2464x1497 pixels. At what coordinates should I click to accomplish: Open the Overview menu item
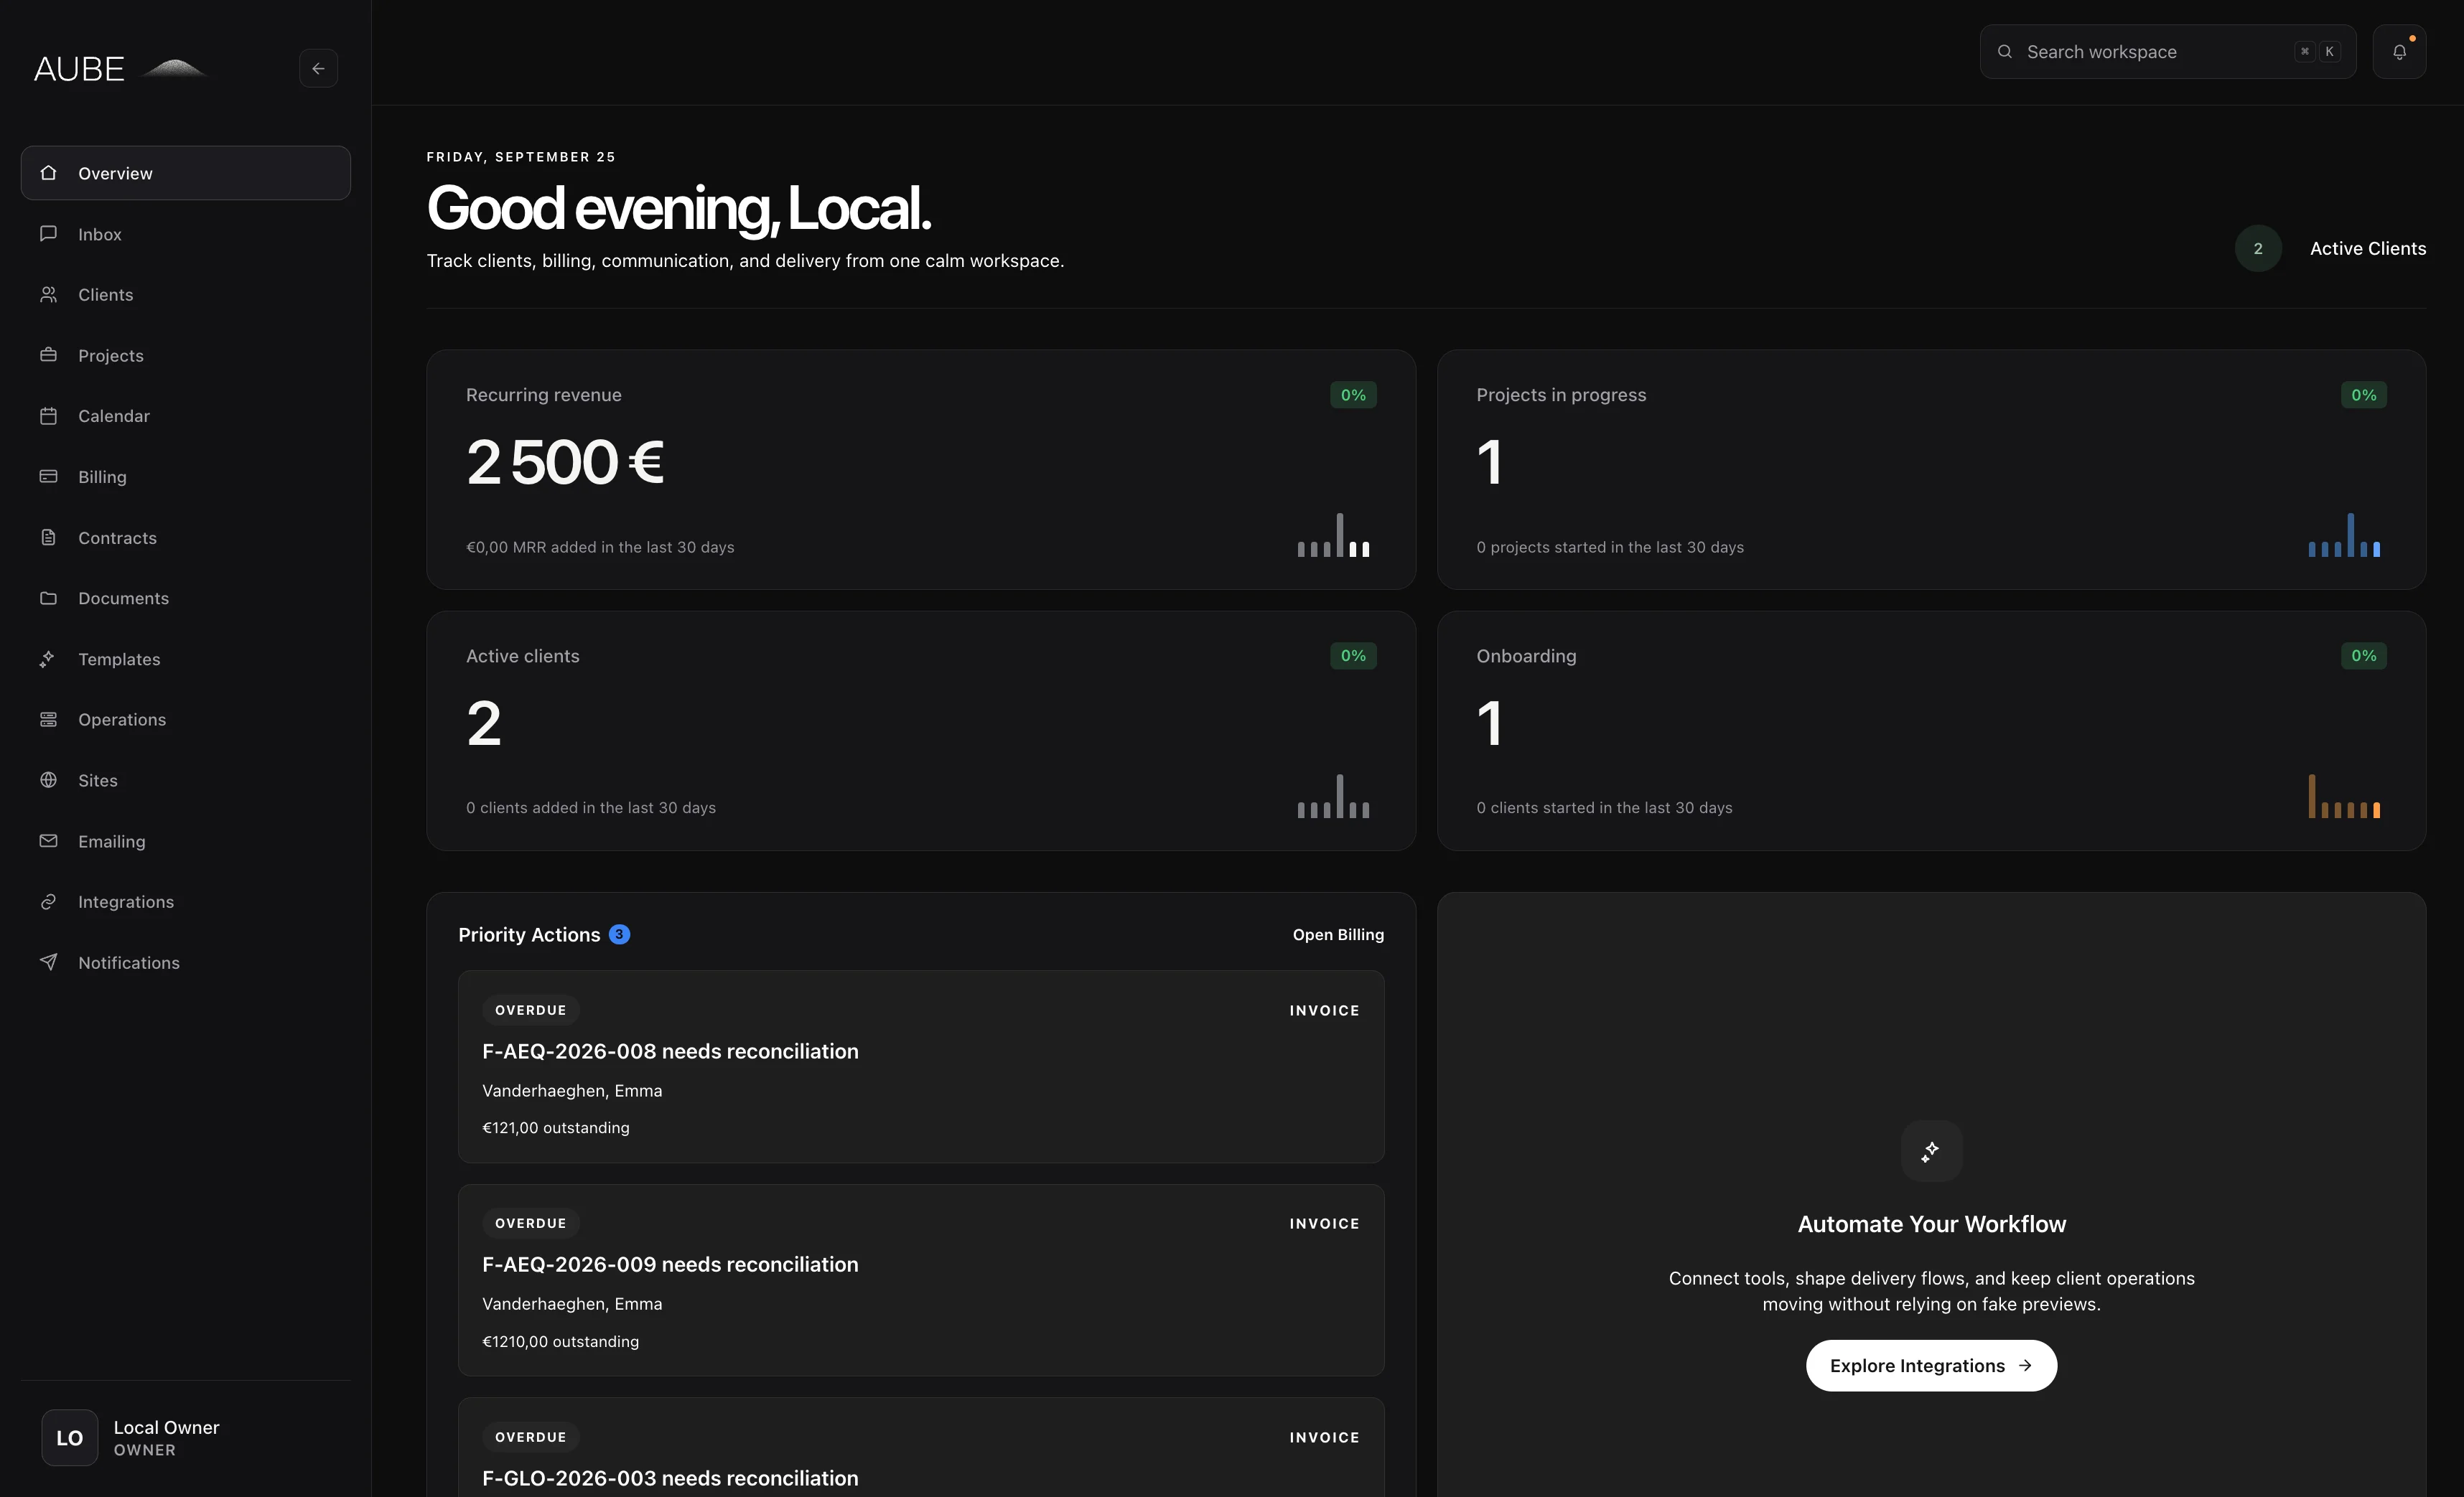coord(186,173)
